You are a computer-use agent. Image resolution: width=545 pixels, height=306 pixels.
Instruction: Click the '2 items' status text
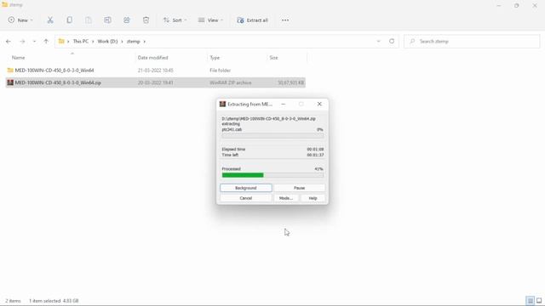point(13,301)
